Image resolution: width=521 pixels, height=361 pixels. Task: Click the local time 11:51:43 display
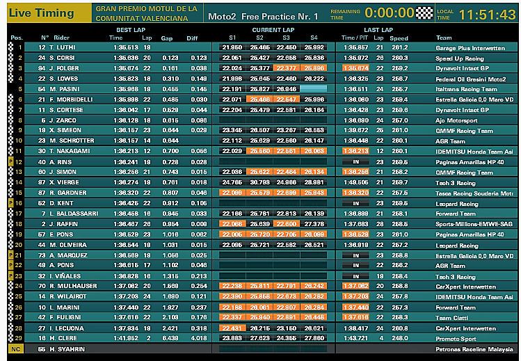[487, 15]
